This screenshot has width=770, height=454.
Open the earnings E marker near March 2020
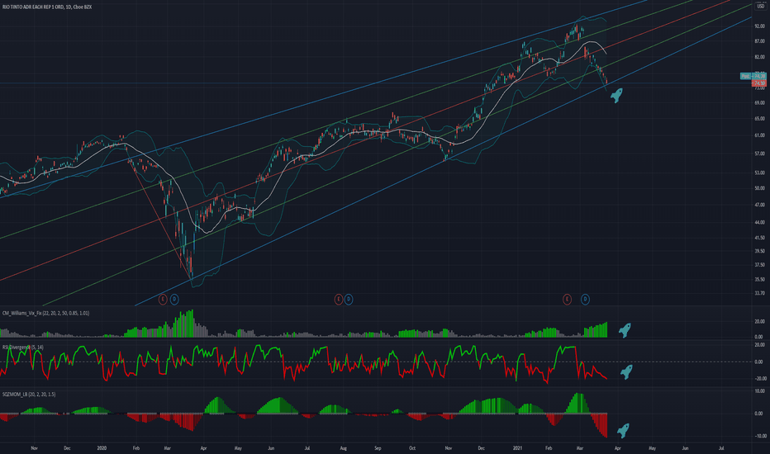(x=163, y=299)
